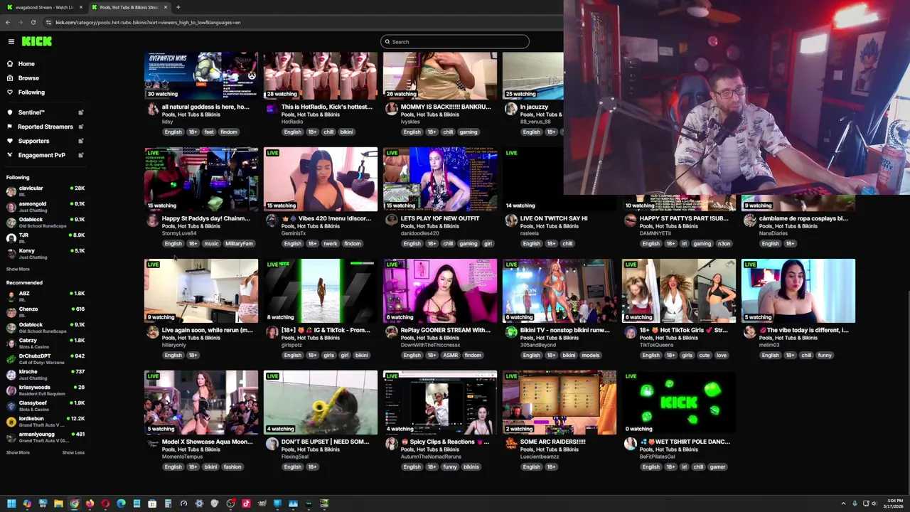
Task: Click the lock icon beside Sentinel
Action: 80,112
